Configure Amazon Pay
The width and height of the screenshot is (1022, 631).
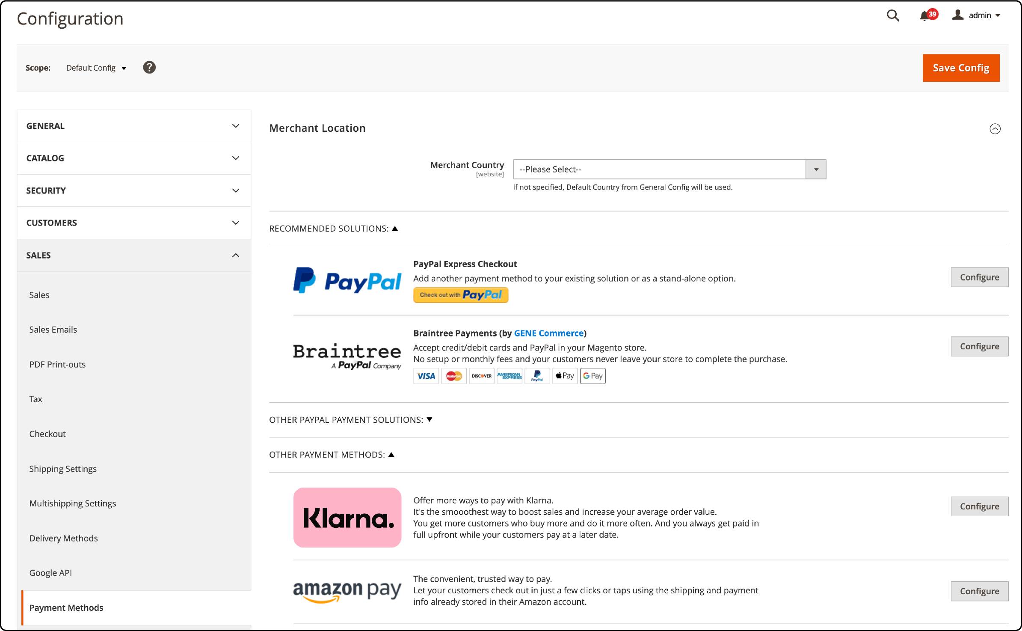coord(979,591)
